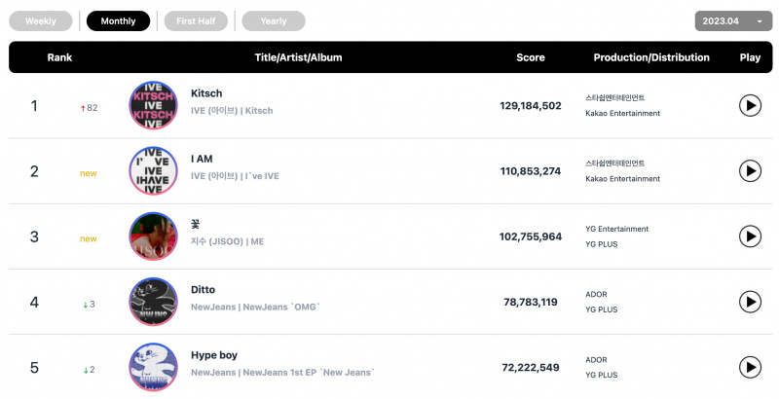Open the Kitsch album cover thumbnail
Image resolution: width=779 pixels, height=399 pixels.
(153, 105)
